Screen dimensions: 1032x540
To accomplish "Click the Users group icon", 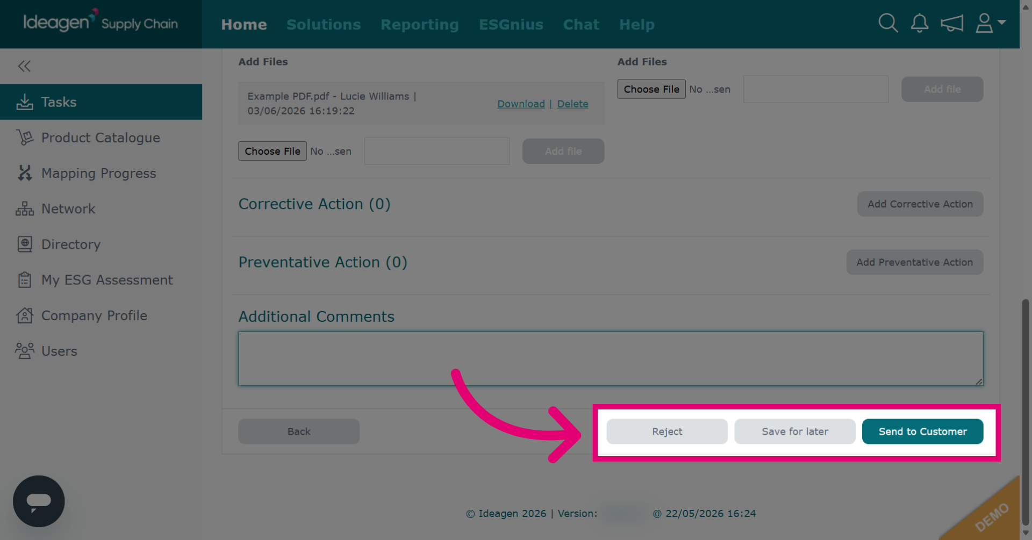I will coord(25,350).
